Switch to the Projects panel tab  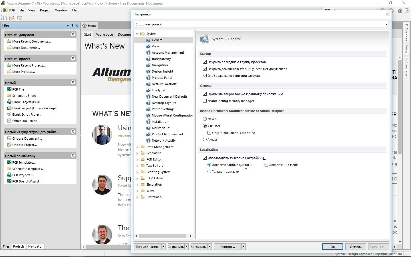coord(19,246)
